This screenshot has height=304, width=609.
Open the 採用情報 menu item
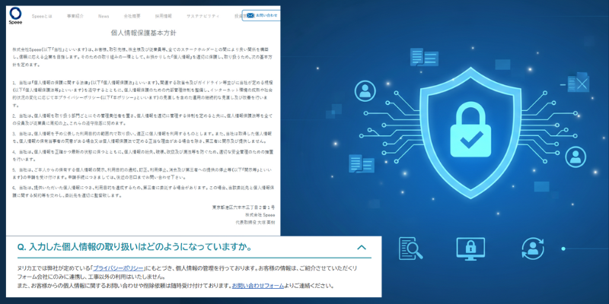pos(163,16)
